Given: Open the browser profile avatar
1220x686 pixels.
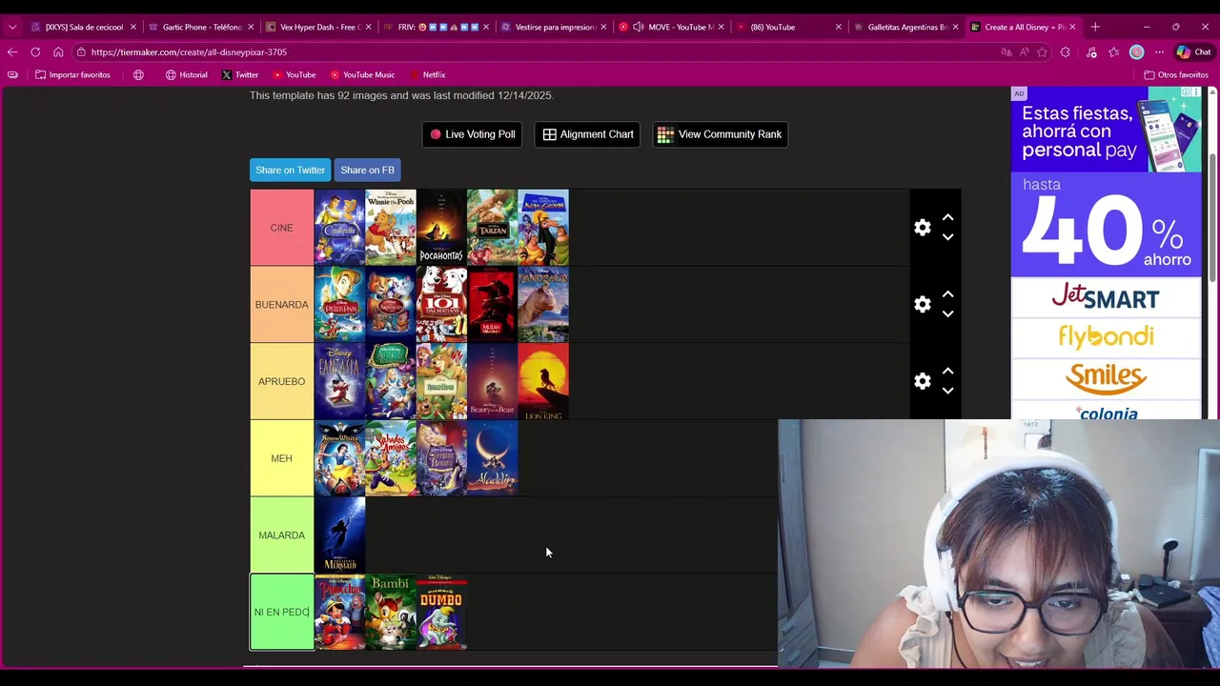Looking at the screenshot, I should [1136, 52].
